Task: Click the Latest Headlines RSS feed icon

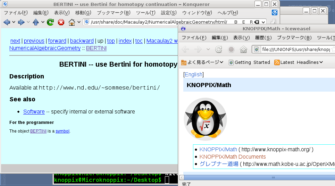Action: pos(277,62)
